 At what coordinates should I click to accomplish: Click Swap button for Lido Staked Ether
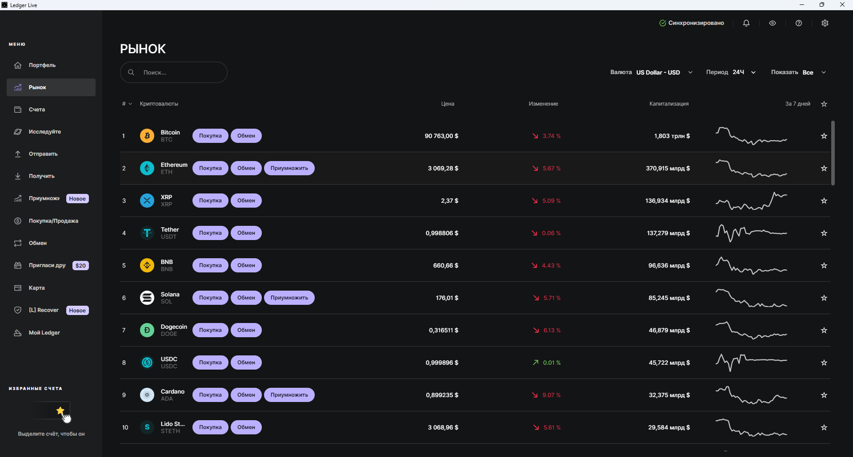pos(246,427)
